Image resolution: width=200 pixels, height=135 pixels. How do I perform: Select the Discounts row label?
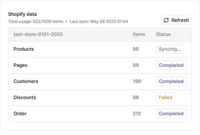point(25,97)
